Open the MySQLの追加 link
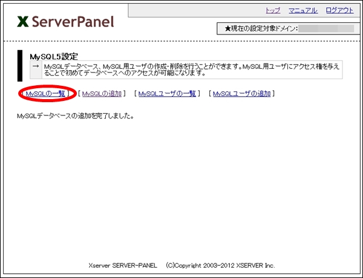This screenshot has height=278, width=363. pos(102,94)
